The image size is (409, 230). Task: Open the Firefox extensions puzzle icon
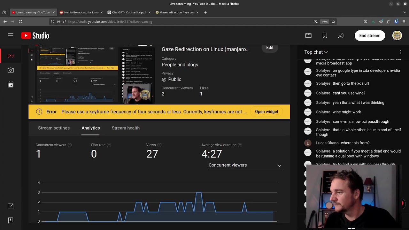coord(389,21)
